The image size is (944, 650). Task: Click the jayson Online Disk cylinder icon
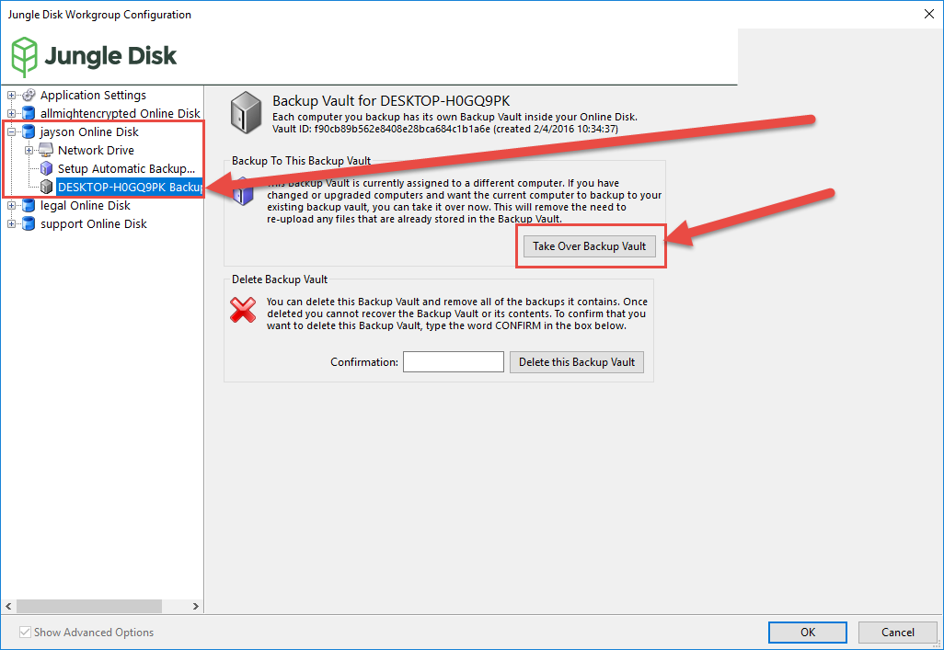coord(29,131)
